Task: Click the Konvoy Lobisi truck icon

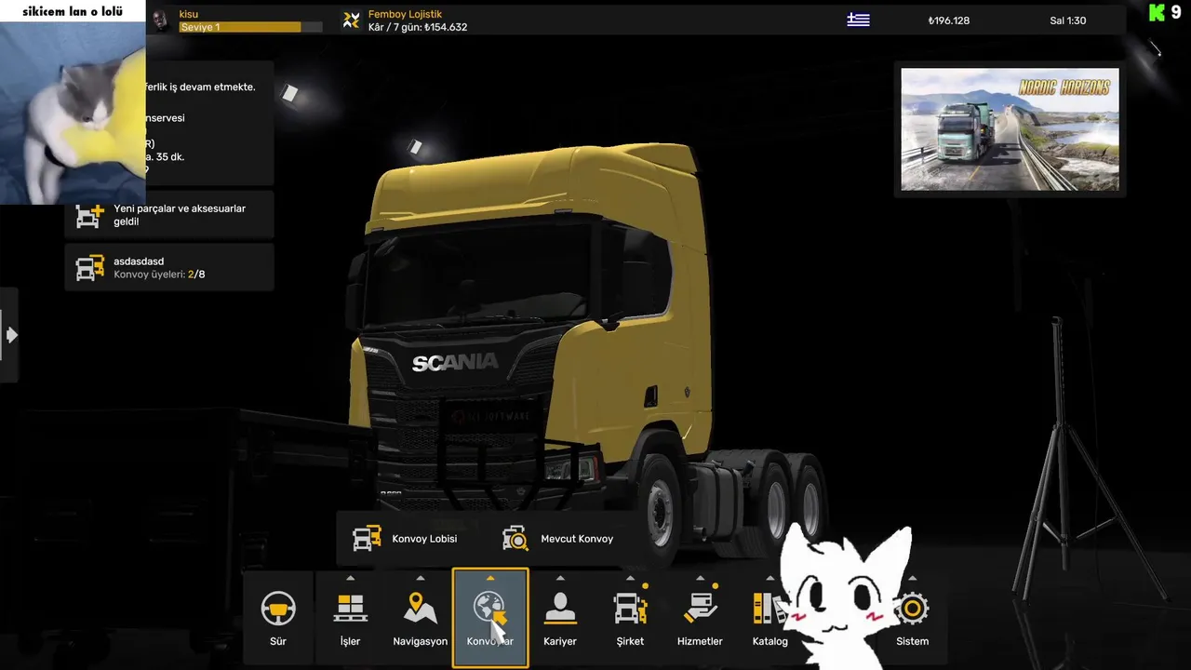Action: click(x=367, y=539)
